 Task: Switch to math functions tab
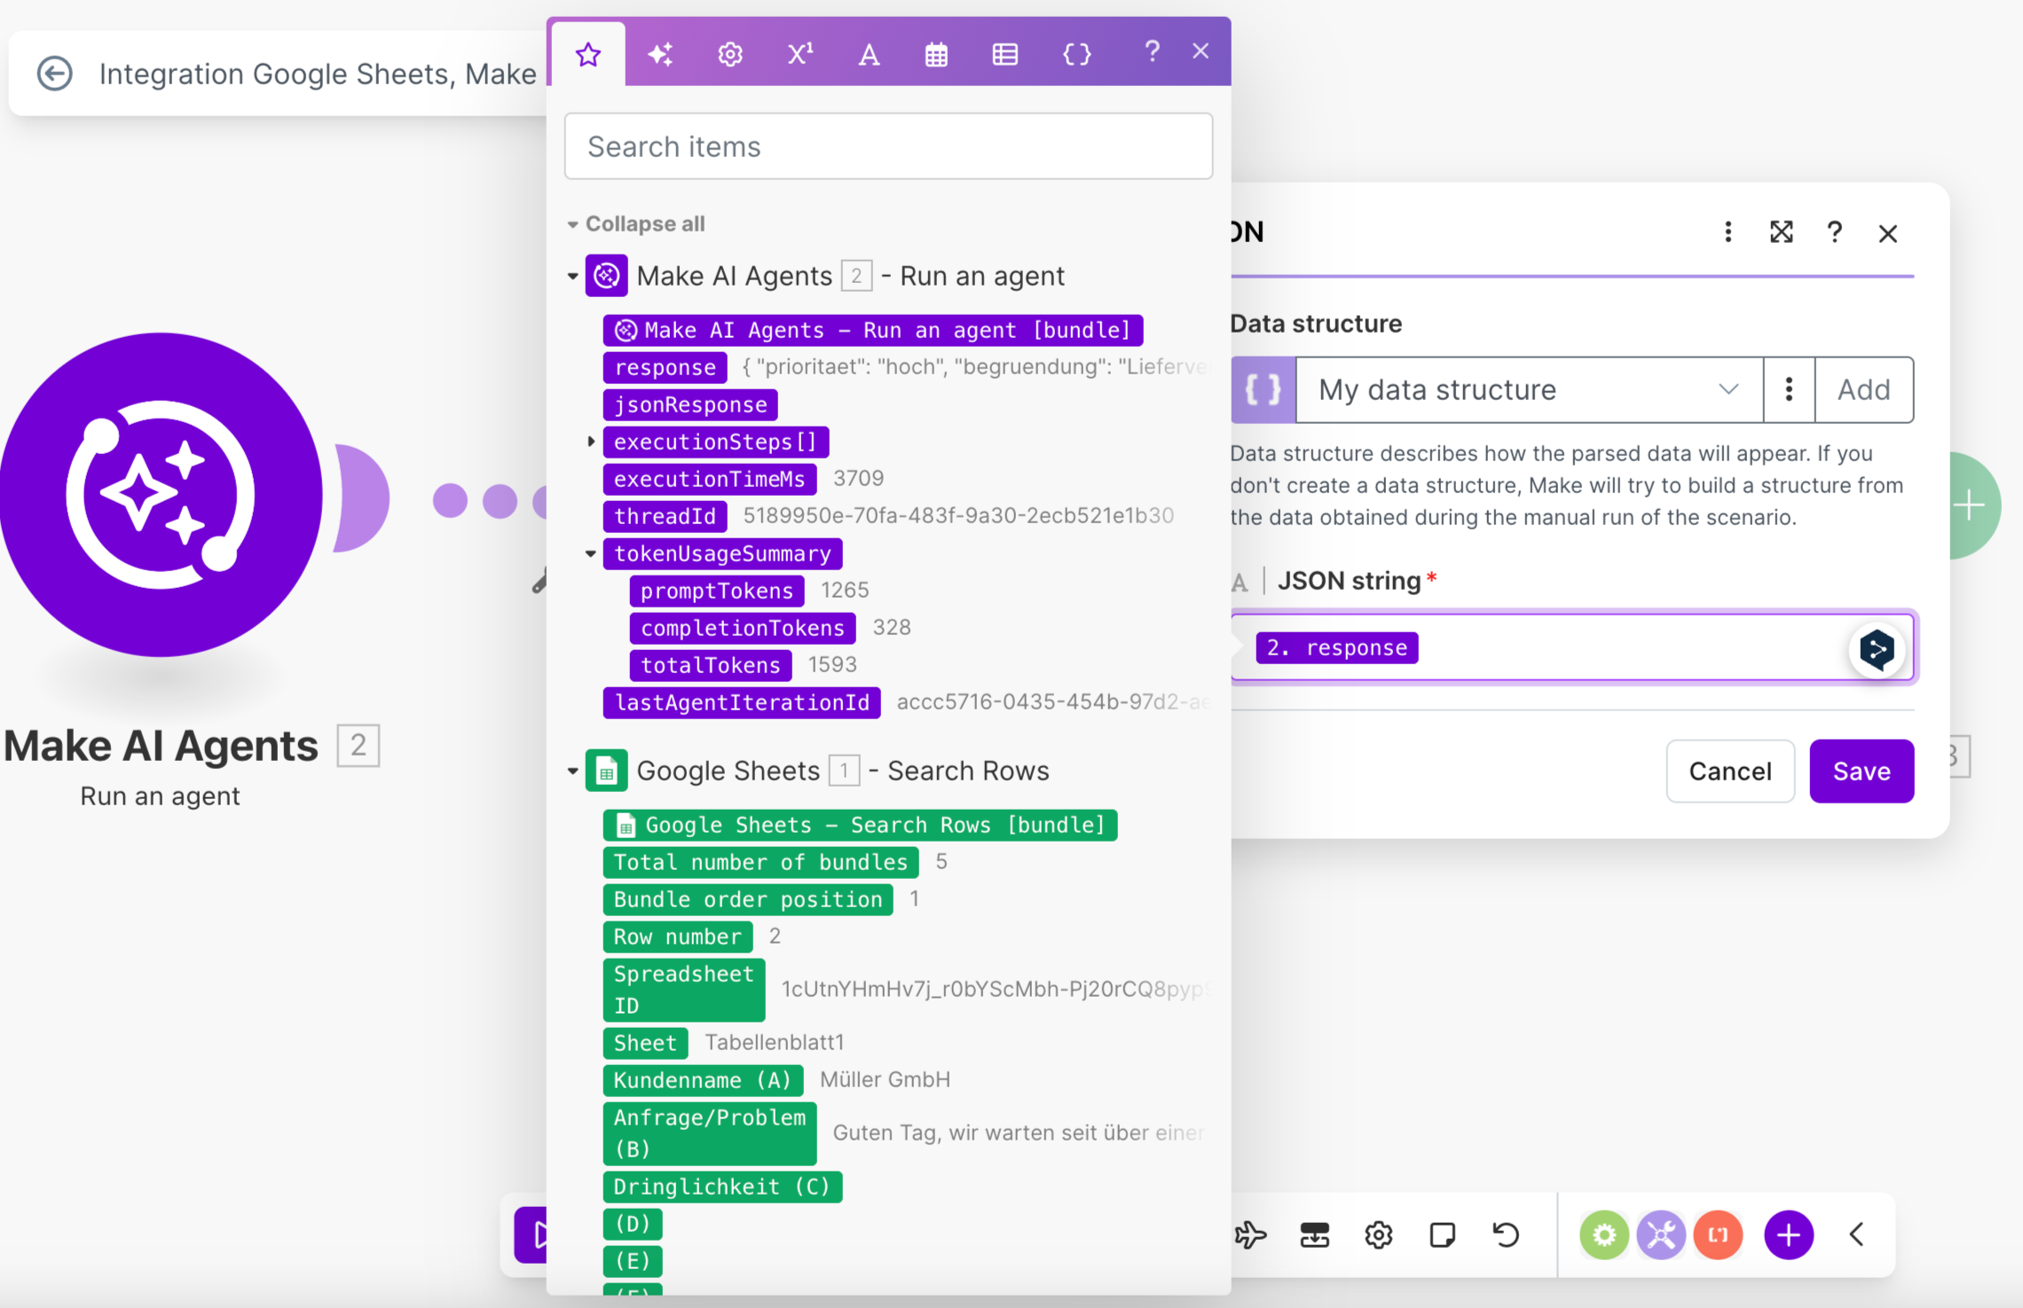[799, 54]
